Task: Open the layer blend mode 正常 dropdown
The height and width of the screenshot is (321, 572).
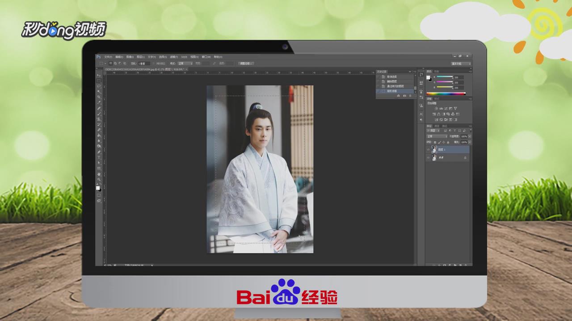Action: tap(437, 136)
